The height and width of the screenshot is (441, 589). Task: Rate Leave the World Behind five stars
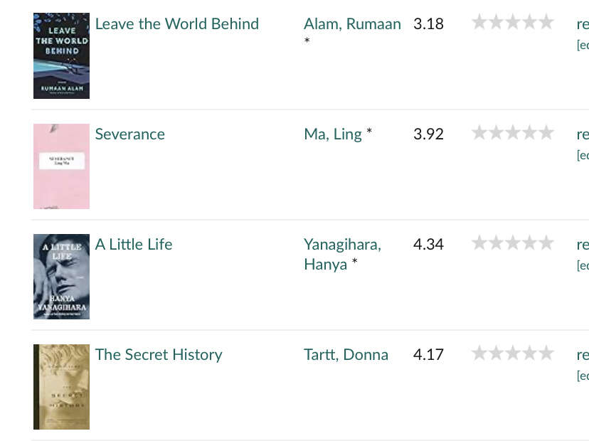point(546,22)
